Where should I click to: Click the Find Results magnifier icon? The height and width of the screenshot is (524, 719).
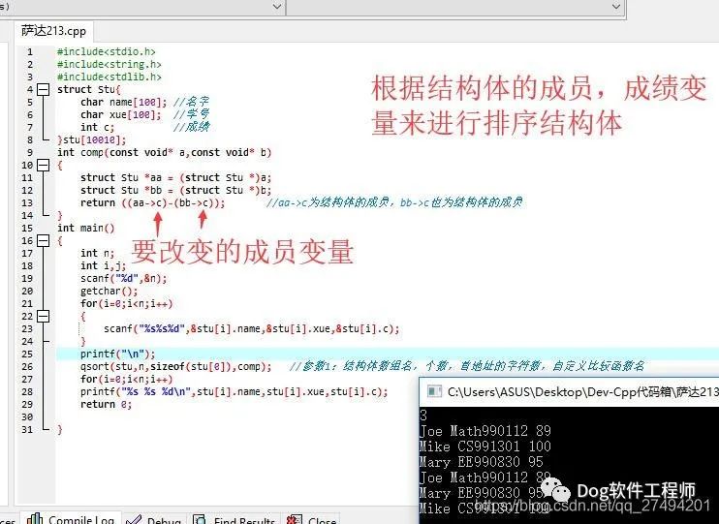pyautogui.click(x=200, y=520)
